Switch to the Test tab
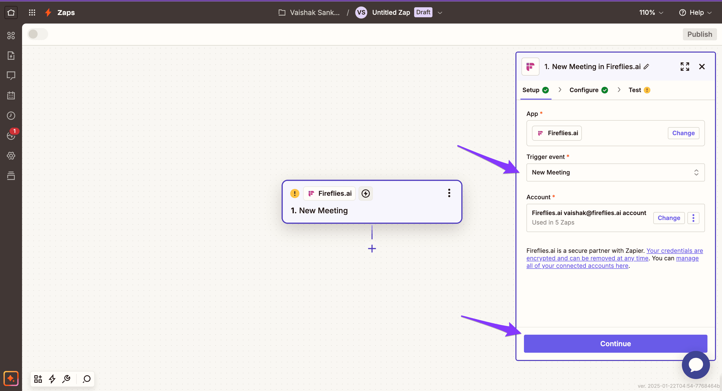The width and height of the screenshot is (722, 391). 639,90
